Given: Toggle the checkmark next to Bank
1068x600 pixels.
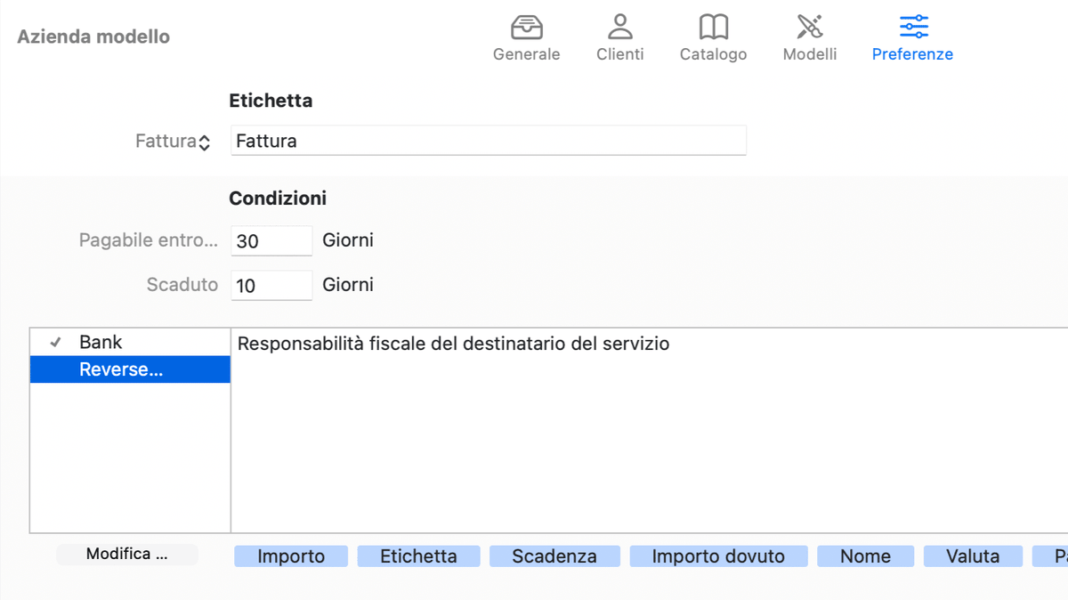Looking at the screenshot, I should (x=55, y=343).
